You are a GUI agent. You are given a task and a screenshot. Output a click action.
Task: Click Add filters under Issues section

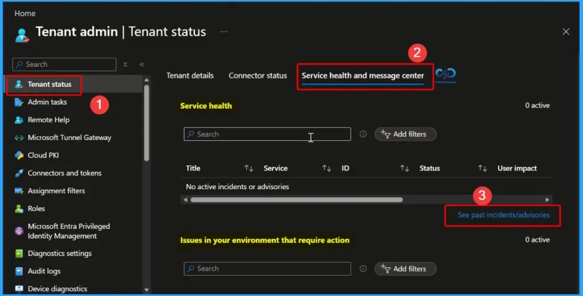coord(405,269)
